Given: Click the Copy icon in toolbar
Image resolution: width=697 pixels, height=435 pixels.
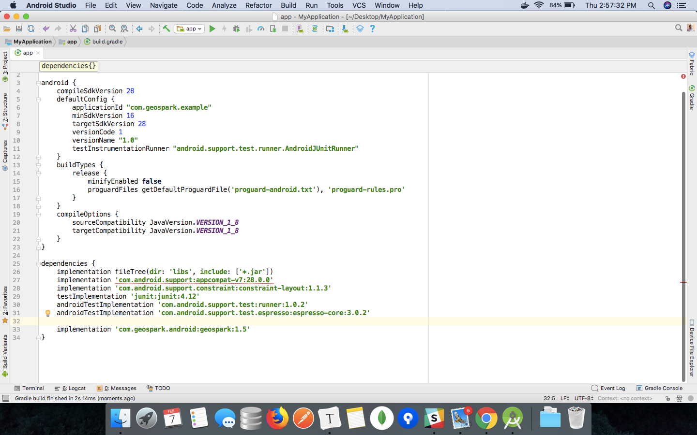Looking at the screenshot, I should (85, 29).
